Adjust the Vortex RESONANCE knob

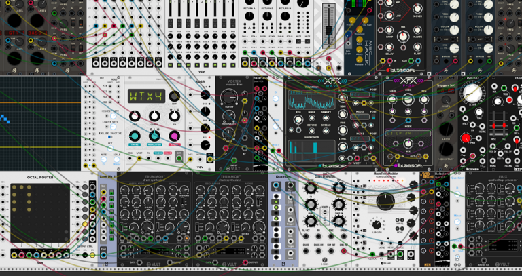click(x=228, y=116)
